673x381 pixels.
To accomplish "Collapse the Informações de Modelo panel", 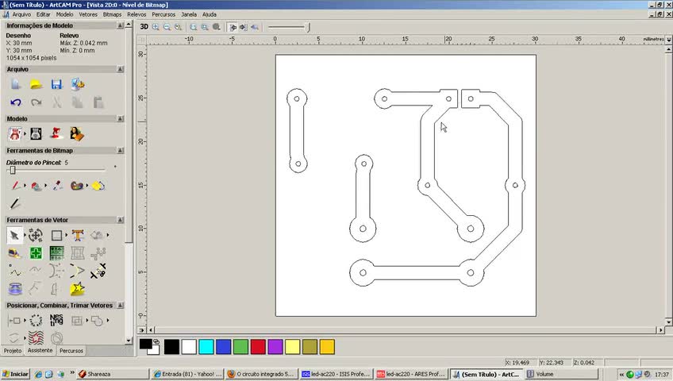I will (x=120, y=25).
